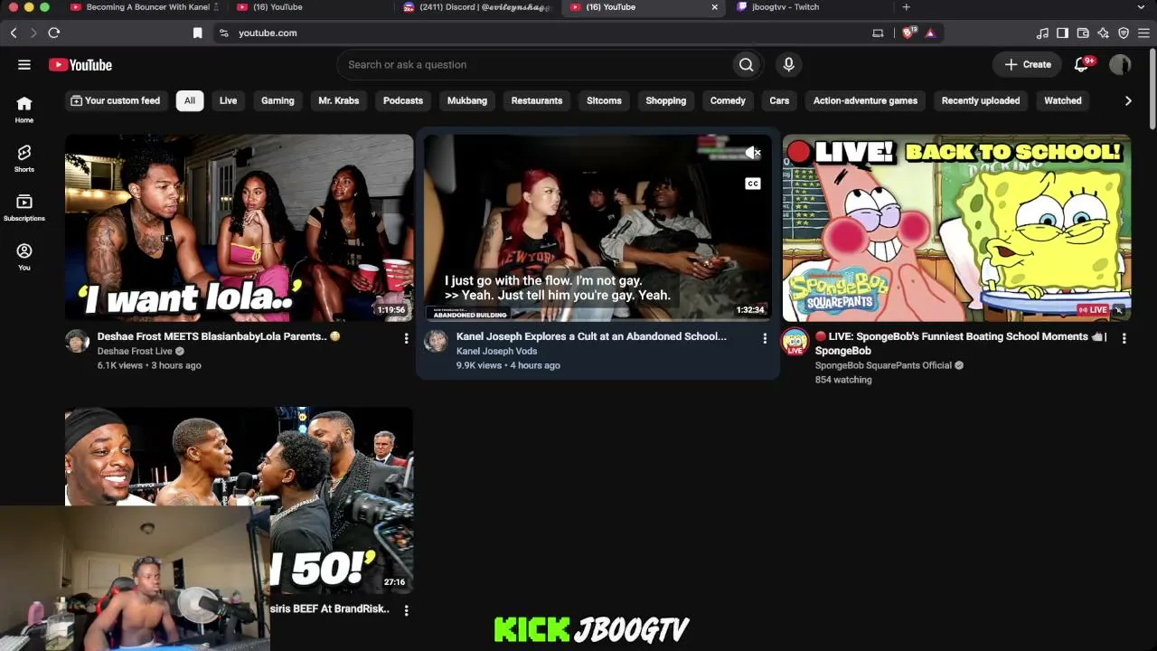Open Brave Rewards triangle icon
The image size is (1157, 651).
[x=930, y=33]
